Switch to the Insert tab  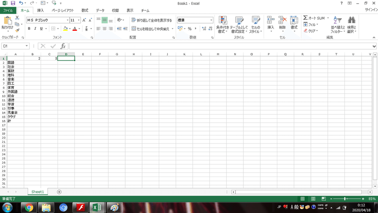pyautogui.click(x=40, y=10)
